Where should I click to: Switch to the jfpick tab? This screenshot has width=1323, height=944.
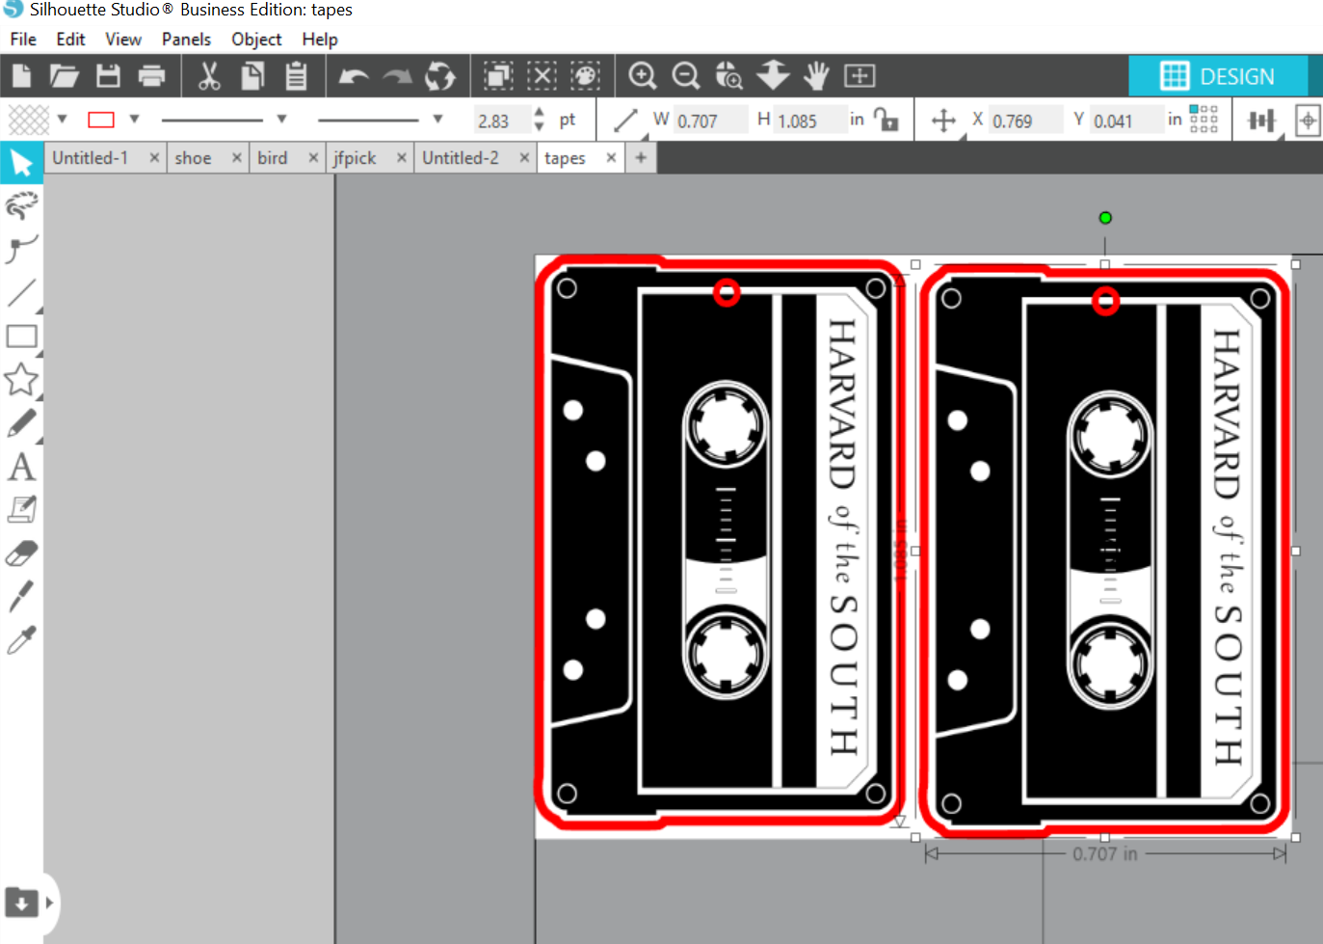355,158
